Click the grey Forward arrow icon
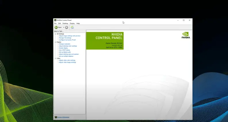Image resolution: width=228 pixels, height=122 pixels. click(x=66, y=27)
